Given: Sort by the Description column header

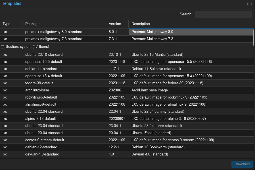Looking at the screenshot, I should [191, 24].
